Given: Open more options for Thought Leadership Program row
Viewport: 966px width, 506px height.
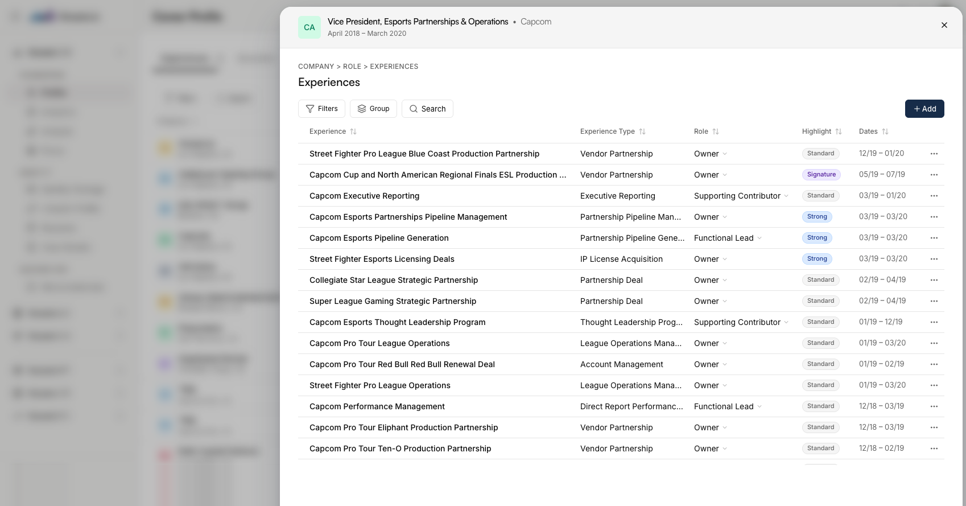Looking at the screenshot, I should coord(934,322).
